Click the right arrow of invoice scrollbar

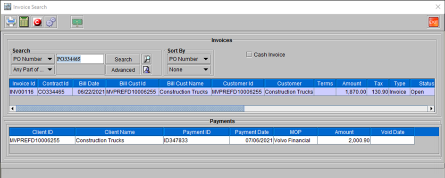(x=431, y=108)
